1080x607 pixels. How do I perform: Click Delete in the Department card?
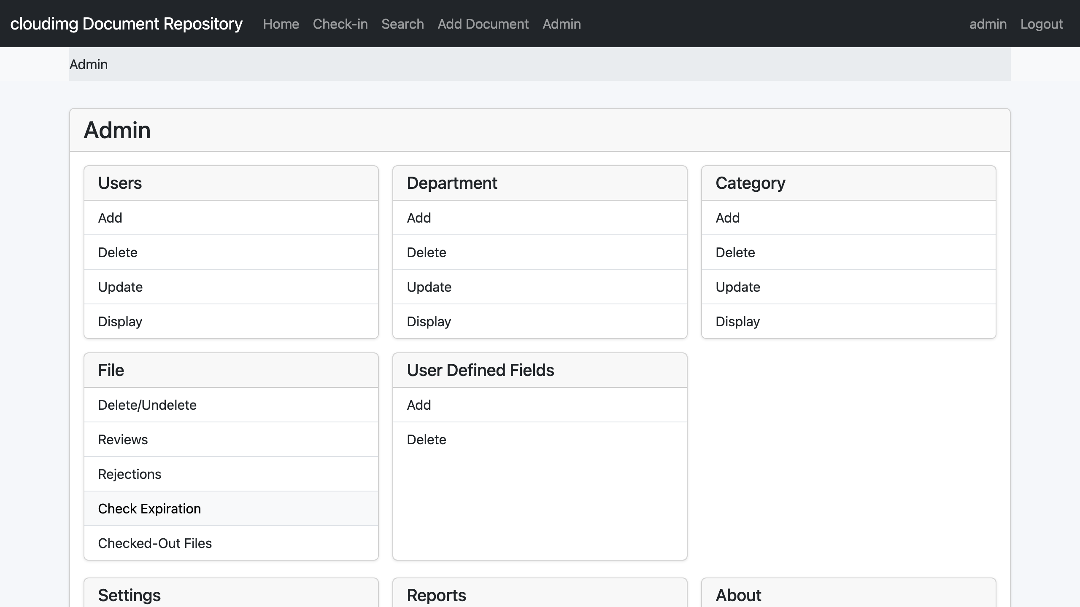click(x=540, y=252)
